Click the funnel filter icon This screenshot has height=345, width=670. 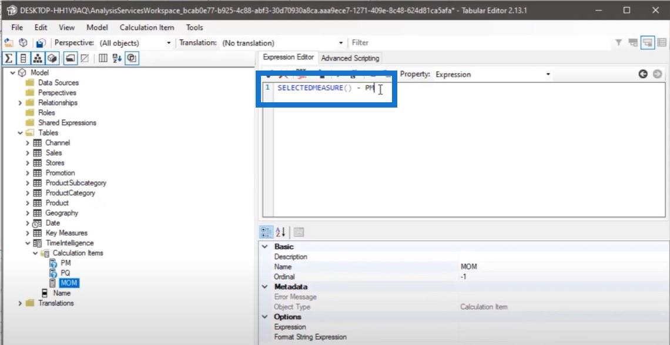[x=618, y=42]
